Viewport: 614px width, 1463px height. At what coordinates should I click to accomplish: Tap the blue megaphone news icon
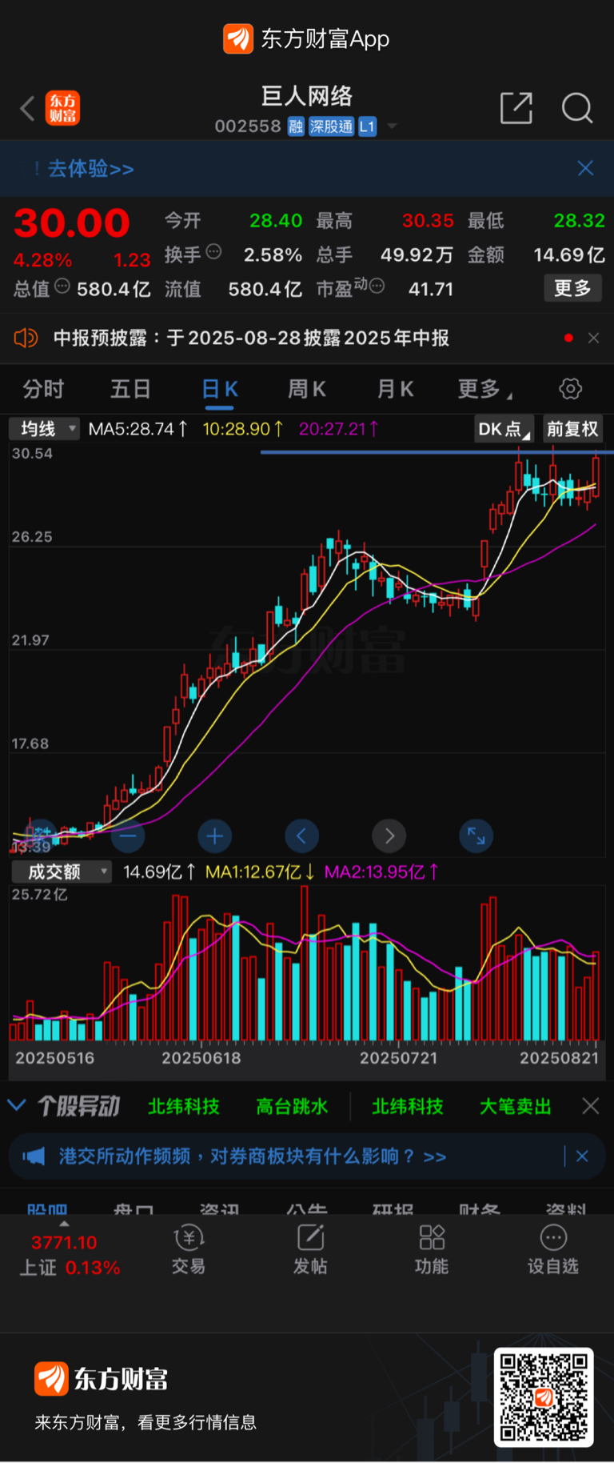coord(33,1156)
